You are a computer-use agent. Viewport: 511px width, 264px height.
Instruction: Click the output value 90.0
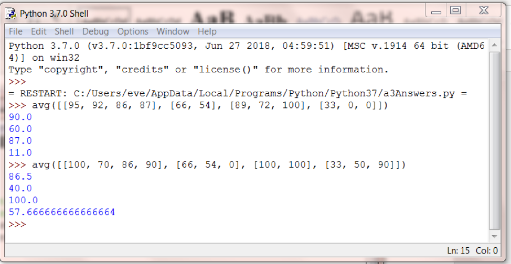[x=20, y=117]
